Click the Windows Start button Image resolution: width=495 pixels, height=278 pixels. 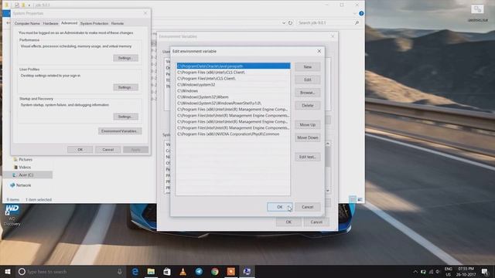[8, 271]
